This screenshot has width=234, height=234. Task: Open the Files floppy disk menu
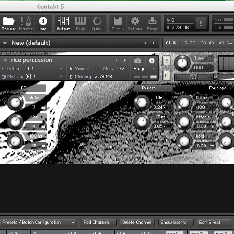118,23
